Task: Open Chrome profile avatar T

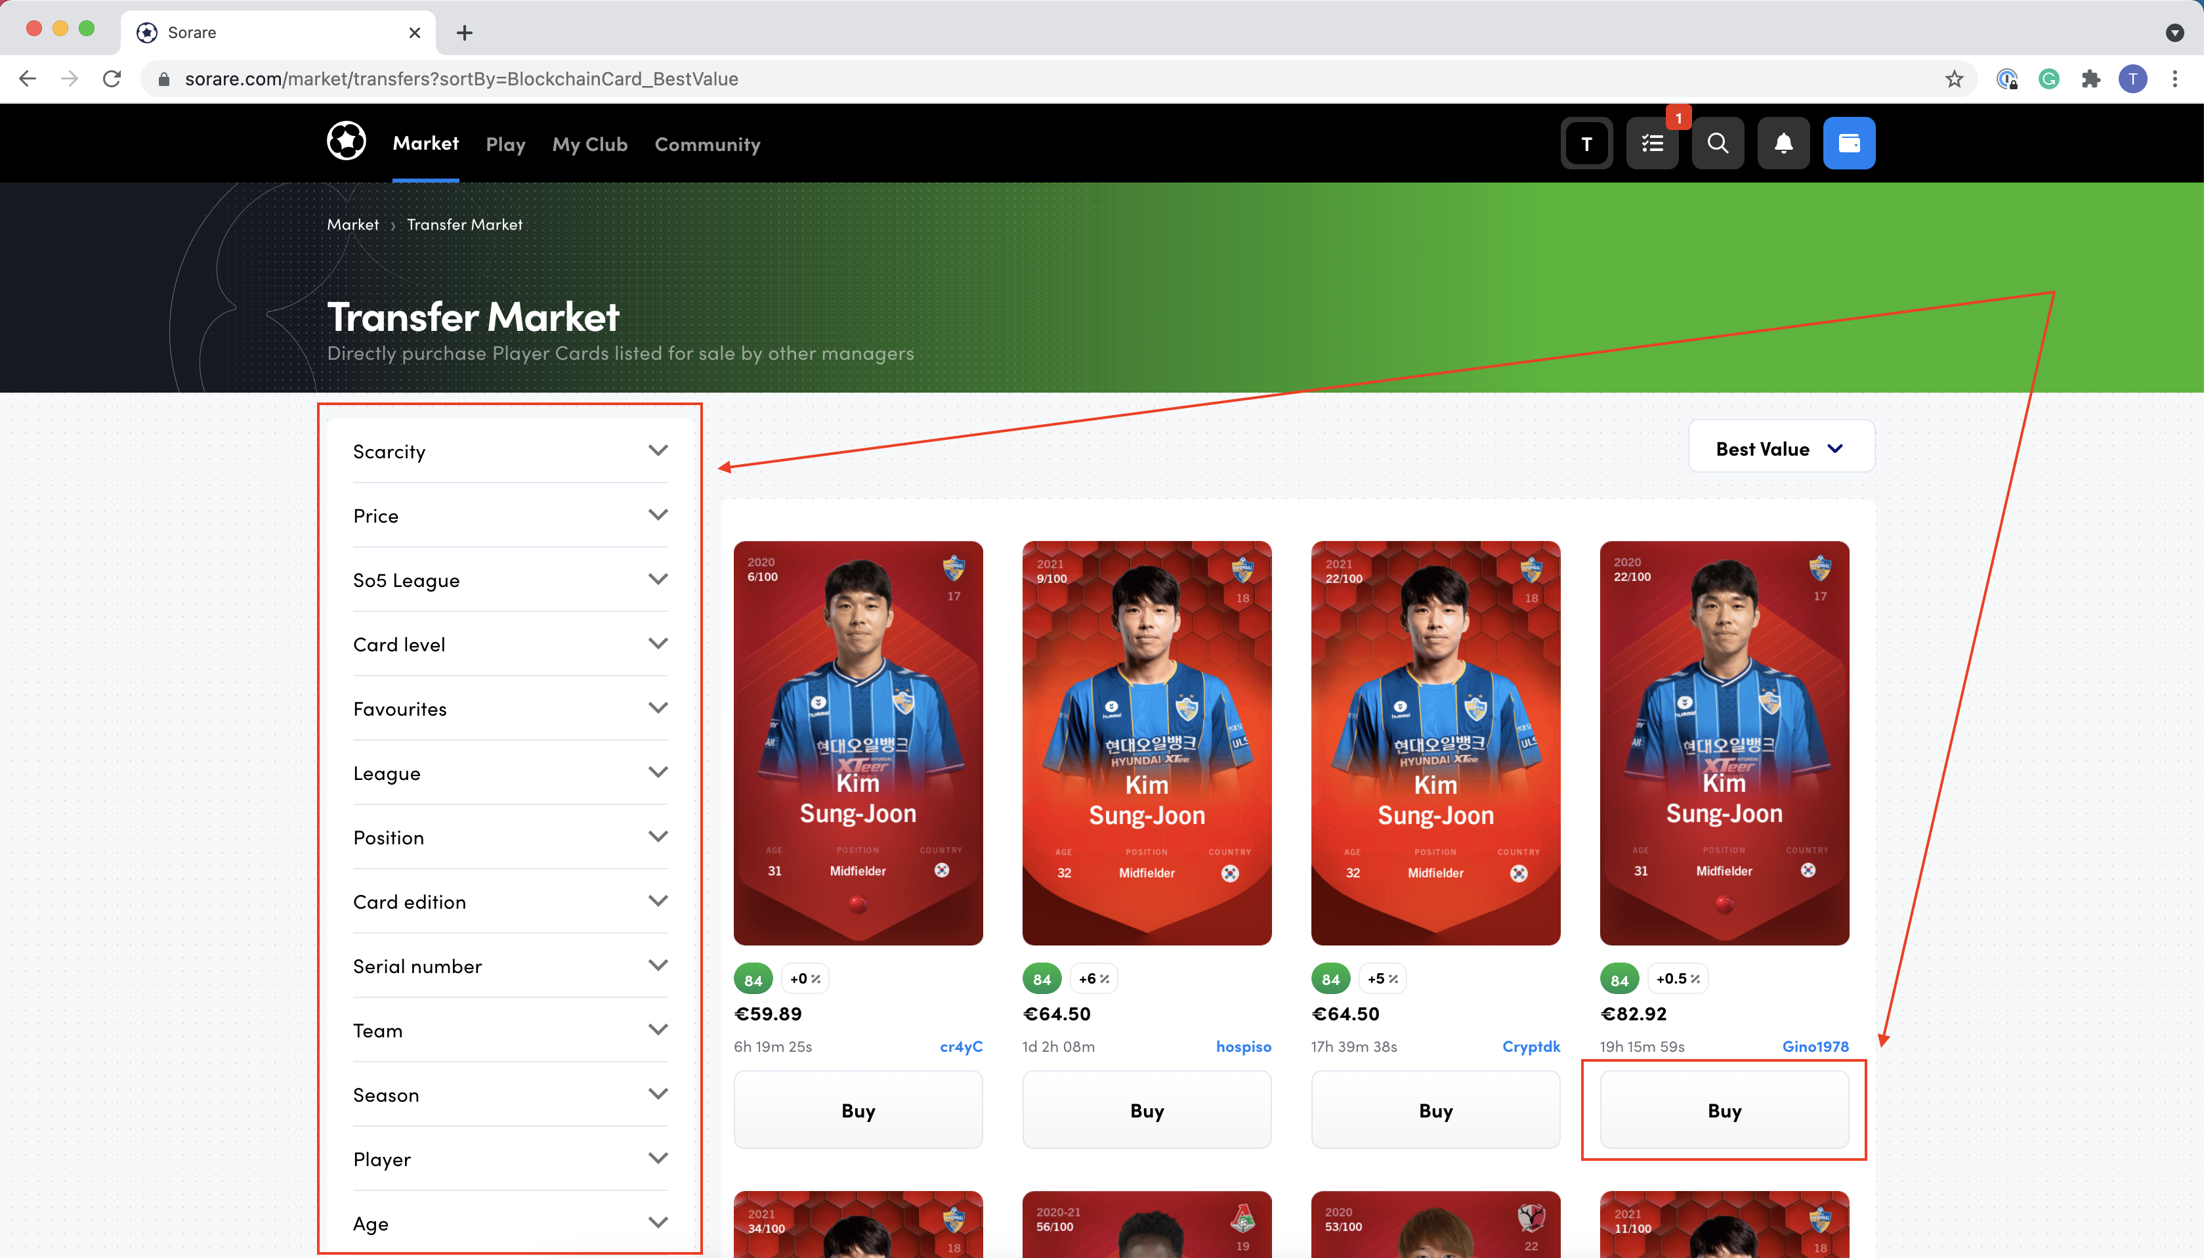Action: pos(2132,79)
